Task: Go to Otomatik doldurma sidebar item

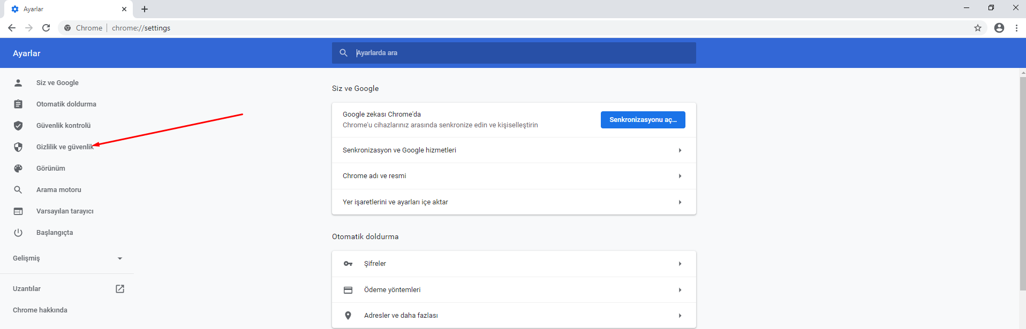Action: [x=66, y=104]
